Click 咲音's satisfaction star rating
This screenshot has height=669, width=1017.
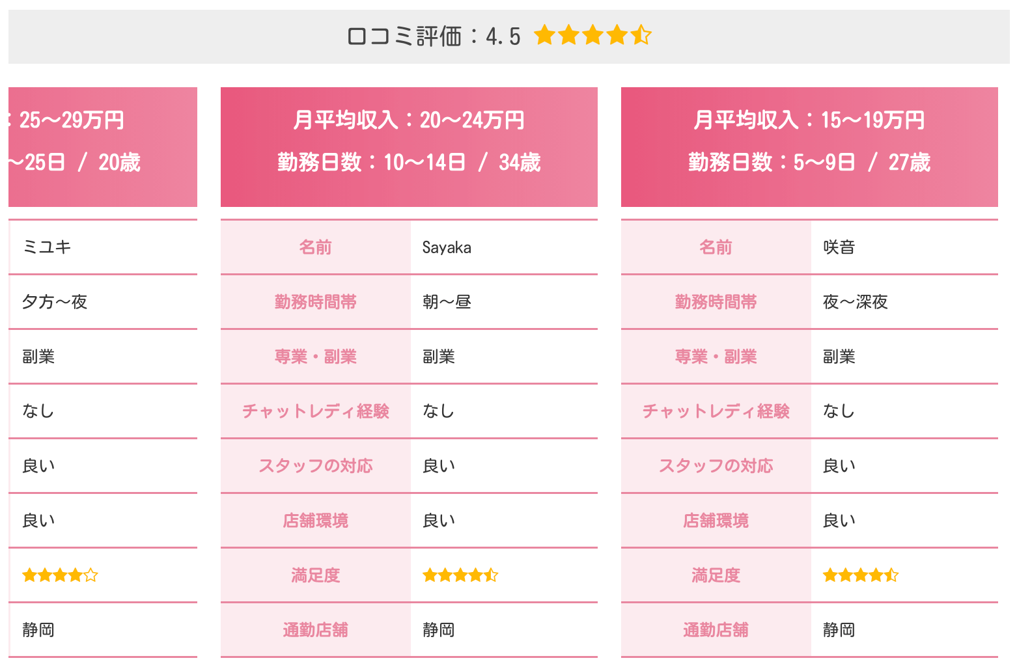pos(860,575)
